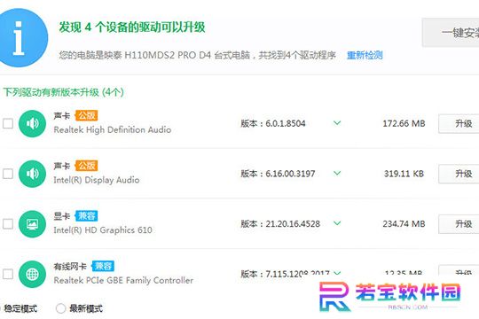
Task: Click the 重新检测 link
Action: [365, 55]
